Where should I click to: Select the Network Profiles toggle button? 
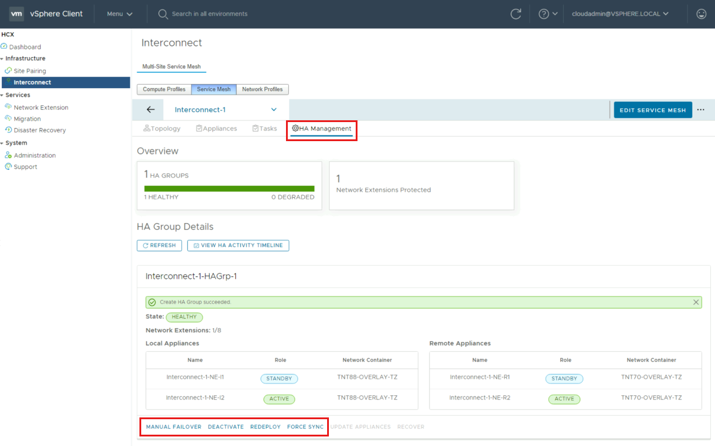click(262, 89)
